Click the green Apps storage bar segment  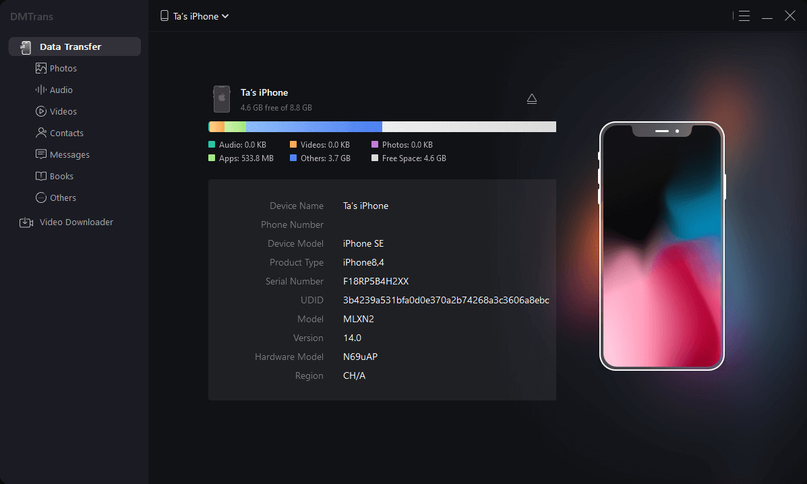235,127
